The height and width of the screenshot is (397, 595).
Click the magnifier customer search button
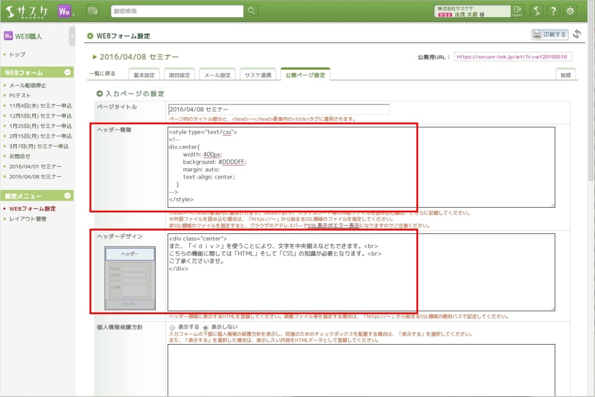252,11
